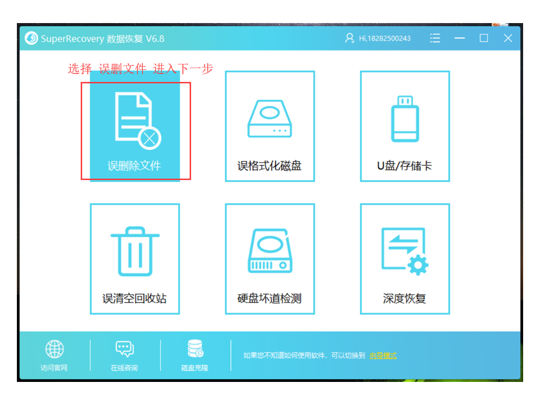Screen dimensions: 540x405
Task: Select the 误删除文件 recovery tile
Action: pos(134,126)
